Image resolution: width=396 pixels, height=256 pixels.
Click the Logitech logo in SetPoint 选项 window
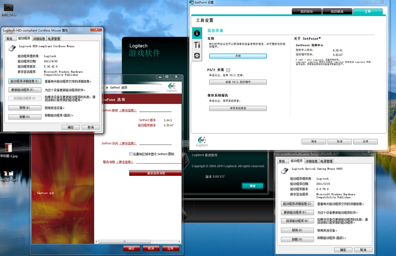click(x=172, y=87)
